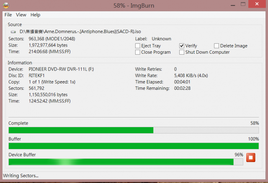Click the 'PIONEER DVD-RW DVR-111L (F:)' device text
Image resolution: width=268 pixels, height=183 pixels.
61,69
